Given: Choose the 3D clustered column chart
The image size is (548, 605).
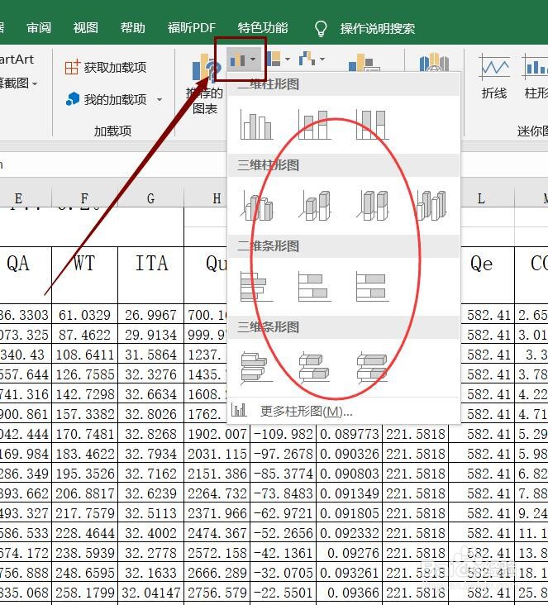Looking at the screenshot, I should (256, 206).
